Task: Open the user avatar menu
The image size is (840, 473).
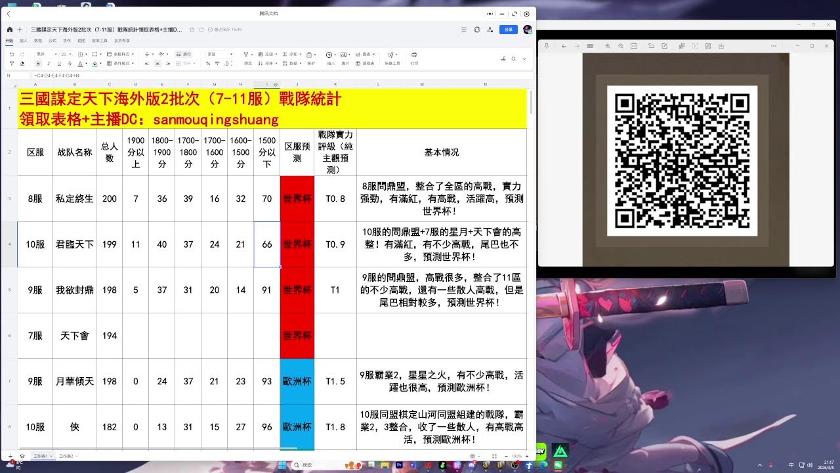Action: [x=527, y=30]
